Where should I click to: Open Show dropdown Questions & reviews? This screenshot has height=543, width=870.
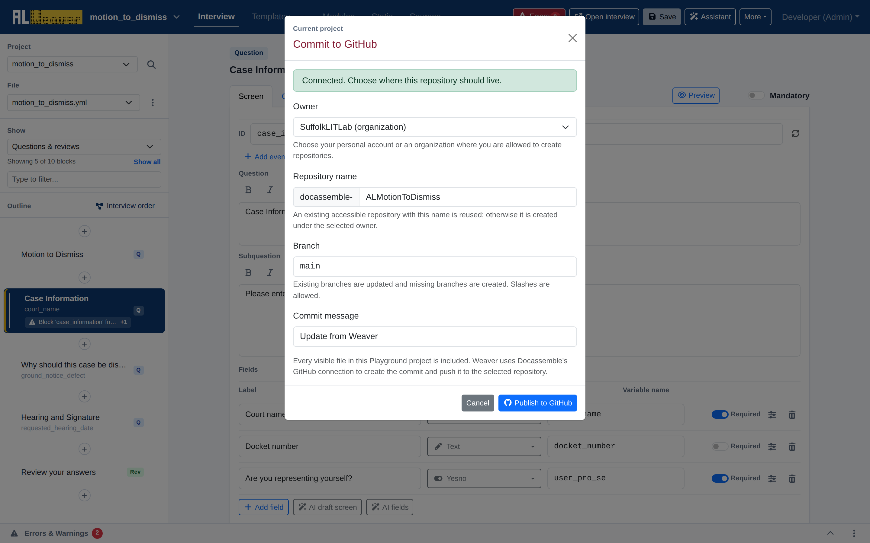84,147
